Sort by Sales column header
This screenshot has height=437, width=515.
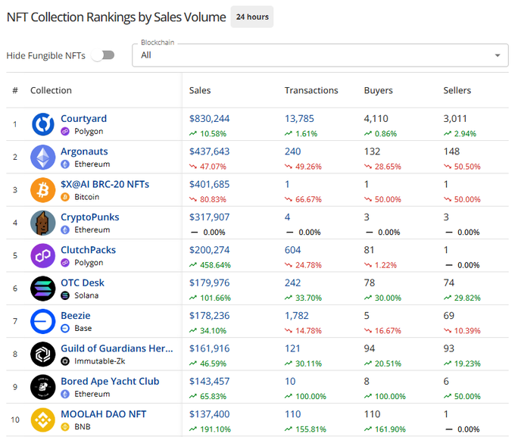(200, 90)
